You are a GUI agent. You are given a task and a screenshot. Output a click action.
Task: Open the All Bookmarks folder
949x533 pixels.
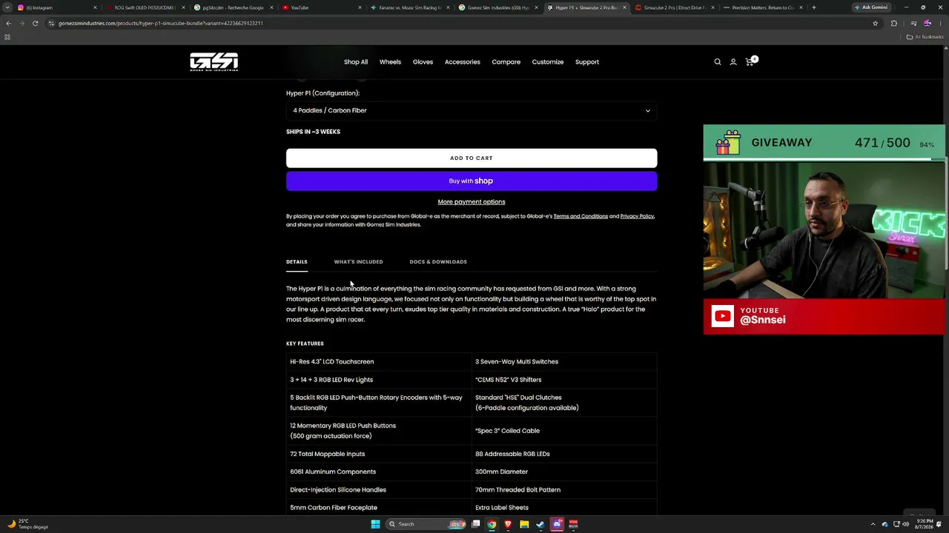pyautogui.click(x=925, y=37)
